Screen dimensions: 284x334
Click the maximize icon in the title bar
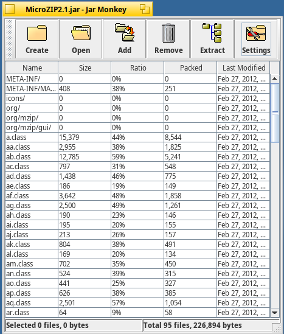pos(145,9)
